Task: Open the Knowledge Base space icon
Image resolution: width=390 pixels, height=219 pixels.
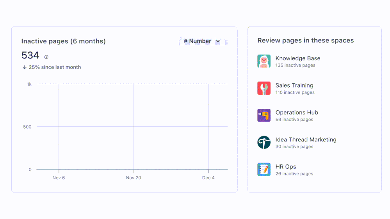Action: pyautogui.click(x=264, y=61)
